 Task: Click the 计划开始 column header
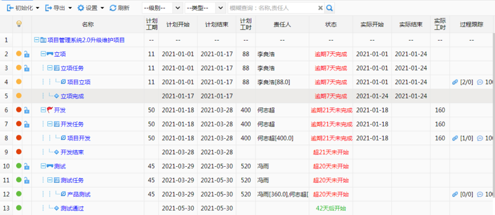coord(178,25)
